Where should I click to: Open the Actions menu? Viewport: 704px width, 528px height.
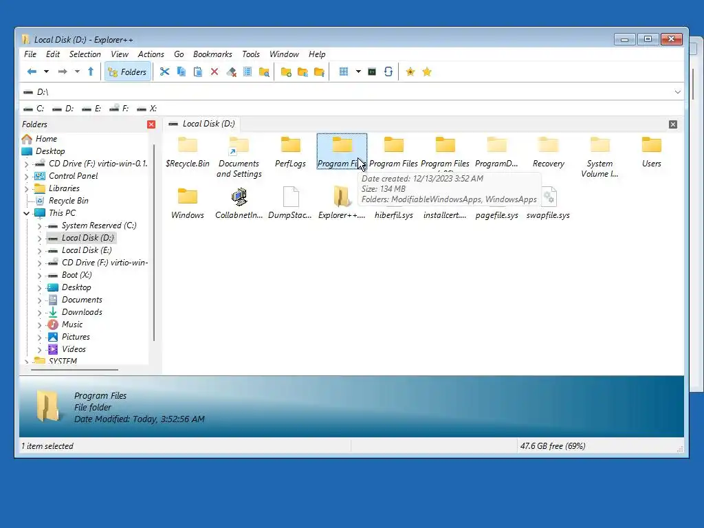tap(151, 54)
